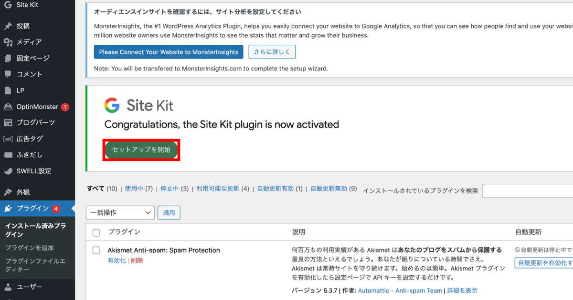Viewport: 573px width, 300px height.
Task: Click Please Connect Your Website to MonsterInsights
Action: [x=169, y=52]
